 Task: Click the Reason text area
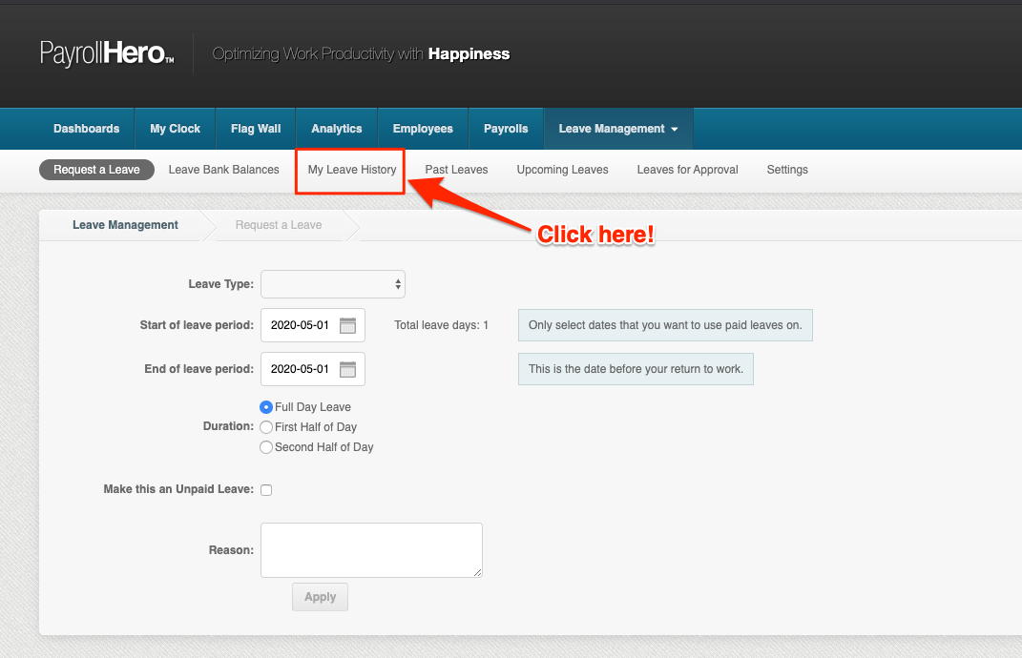click(x=371, y=550)
